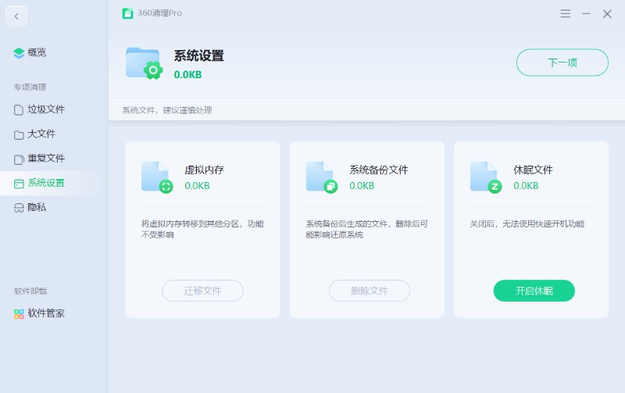625x393 pixels.
Task: Open the hamburger menu in title bar
Action: (x=565, y=13)
